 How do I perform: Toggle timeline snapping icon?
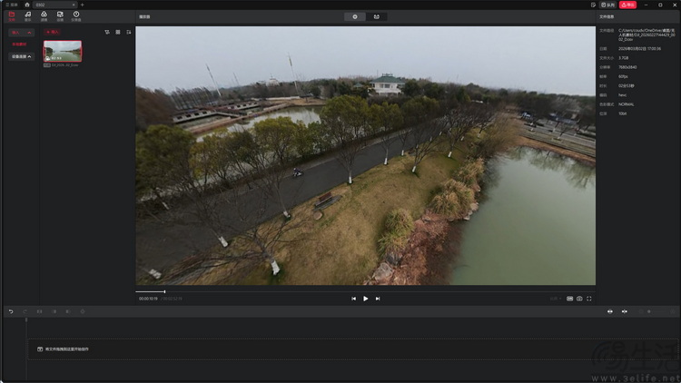tap(624, 311)
